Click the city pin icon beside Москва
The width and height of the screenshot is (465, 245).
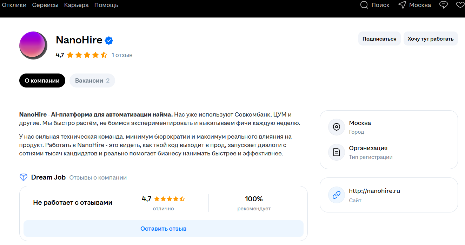[337, 127]
